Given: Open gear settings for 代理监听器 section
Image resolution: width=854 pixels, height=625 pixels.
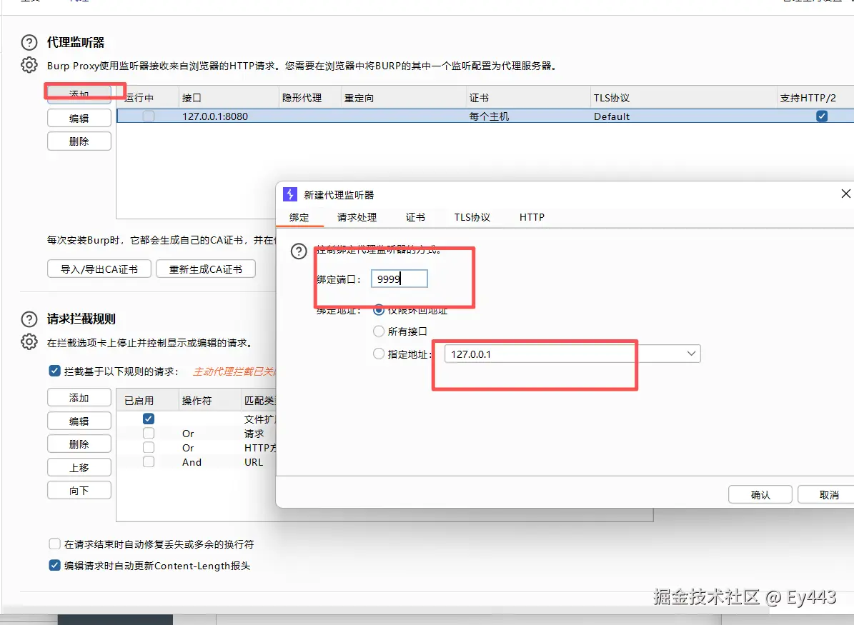Looking at the screenshot, I should pos(29,65).
